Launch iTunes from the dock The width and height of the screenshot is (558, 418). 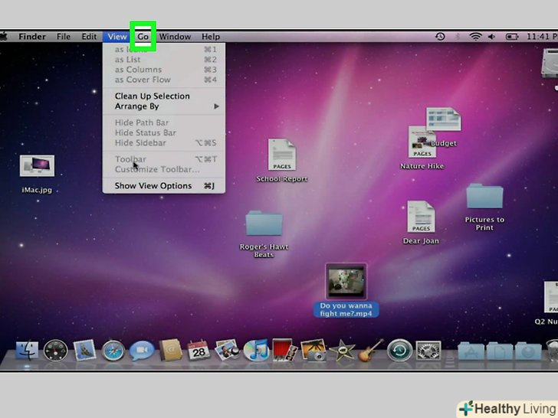pyautogui.click(x=255, y=351)
